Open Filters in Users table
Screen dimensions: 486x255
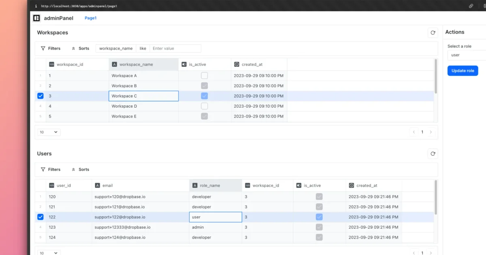click(x=51, y=170)
